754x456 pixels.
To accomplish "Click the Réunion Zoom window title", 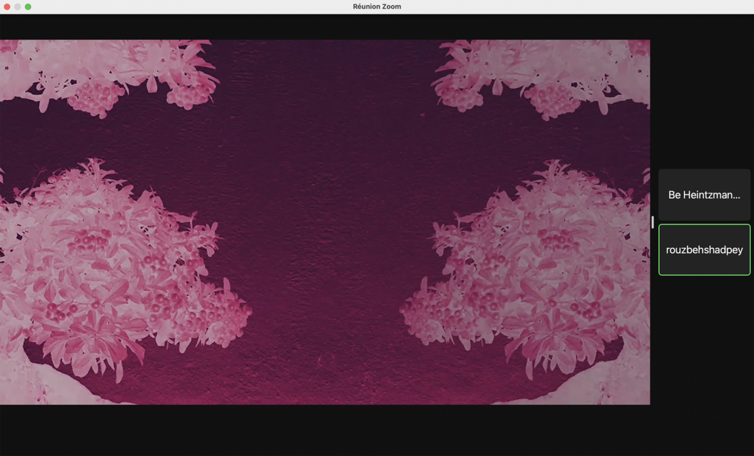I will (377, 6).
